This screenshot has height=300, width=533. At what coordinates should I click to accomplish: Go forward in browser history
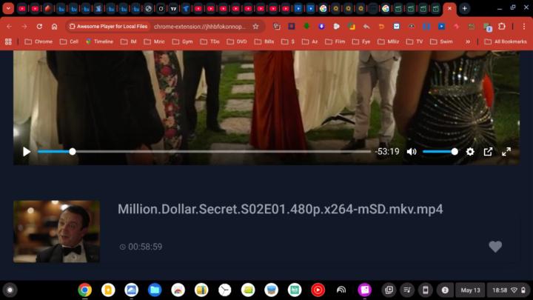(x=24, y=26)
